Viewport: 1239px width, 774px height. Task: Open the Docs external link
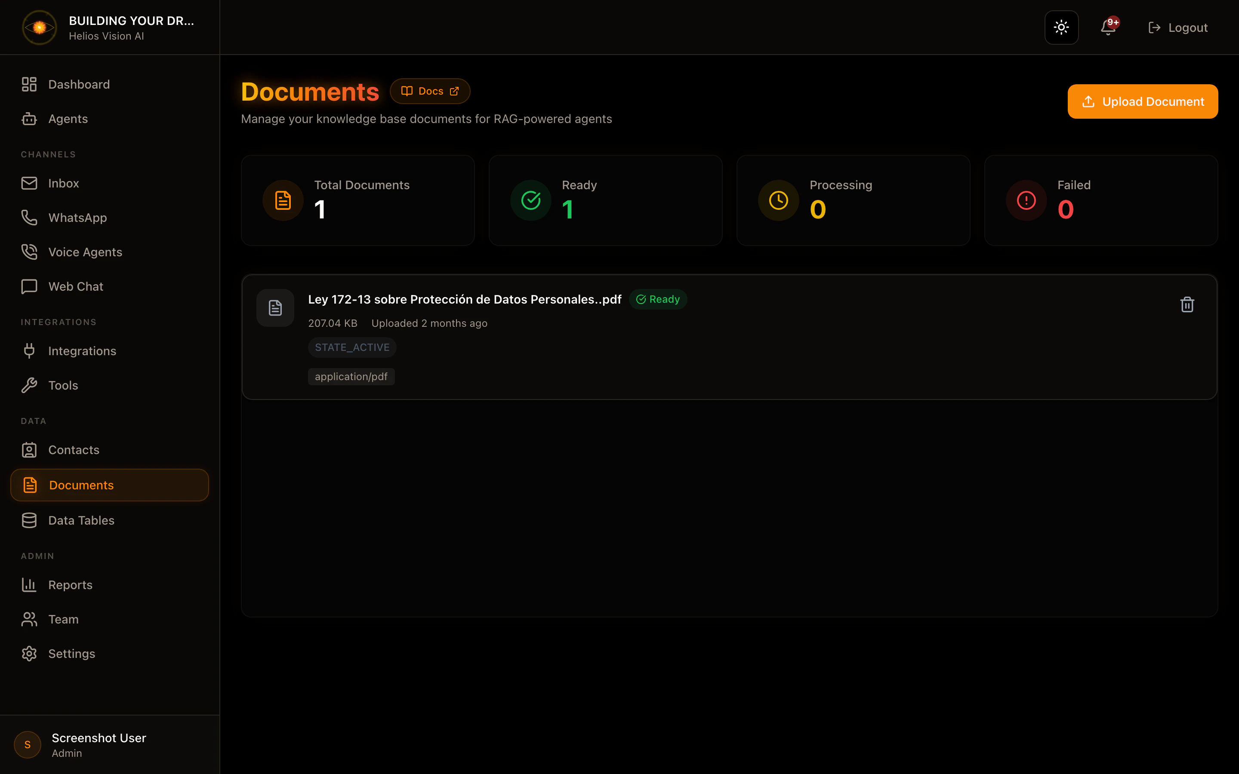point(429,91)
